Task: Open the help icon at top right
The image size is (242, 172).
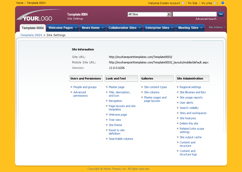Action: click(223, 3)
